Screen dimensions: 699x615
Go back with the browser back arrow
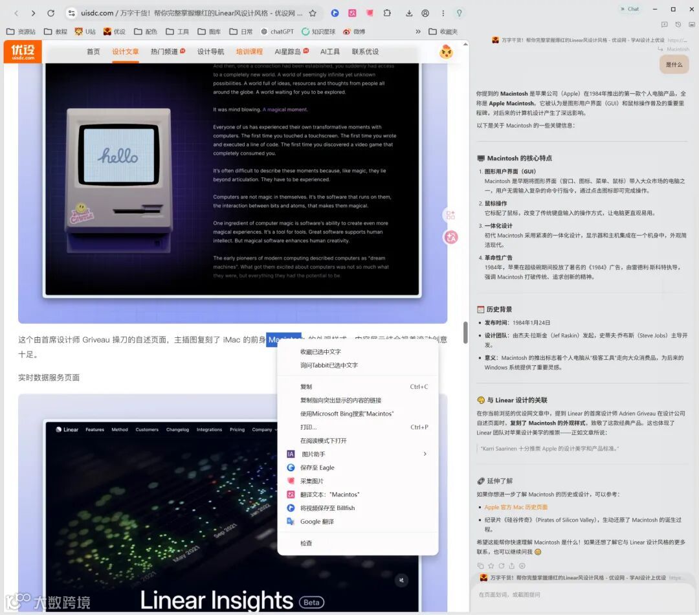[16, 14]
